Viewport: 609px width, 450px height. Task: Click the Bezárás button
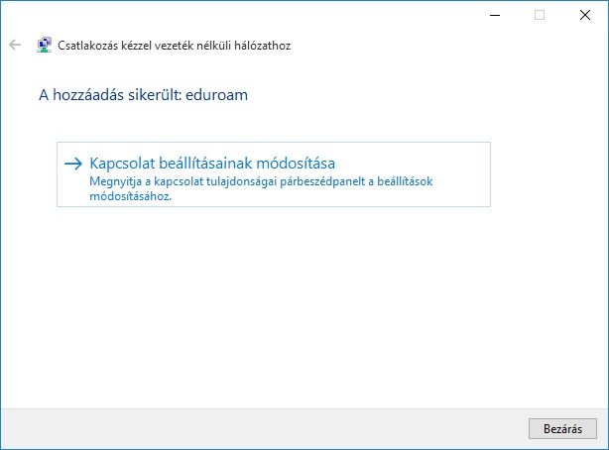[x=562, y=428]
